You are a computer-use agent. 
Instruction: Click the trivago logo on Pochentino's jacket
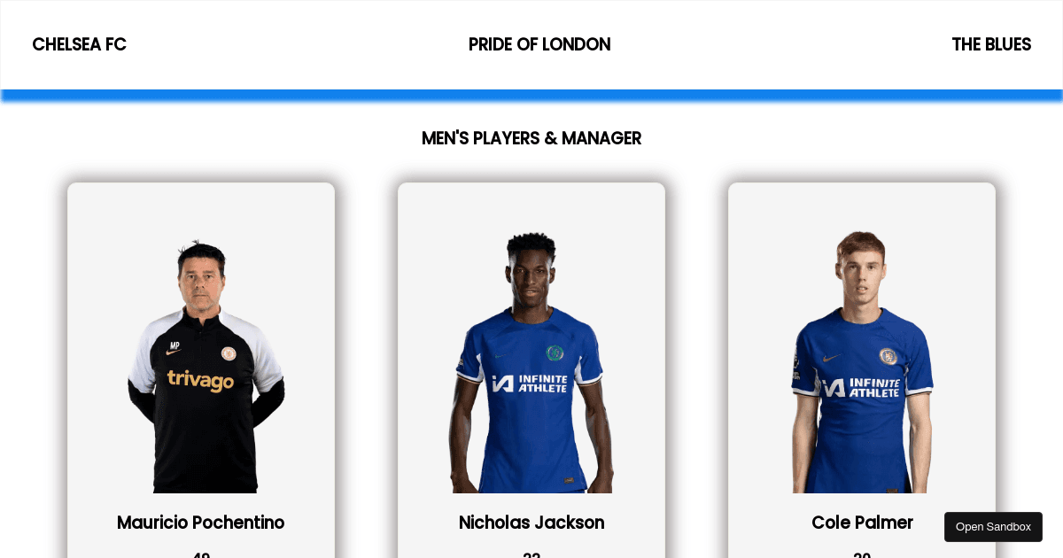[201, 381]
